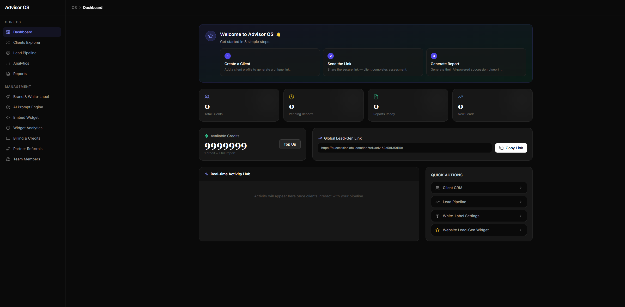Click the Available Credits lightning bolt icon
The width and height of the screenshot is (625, 307).
point(207,136)
